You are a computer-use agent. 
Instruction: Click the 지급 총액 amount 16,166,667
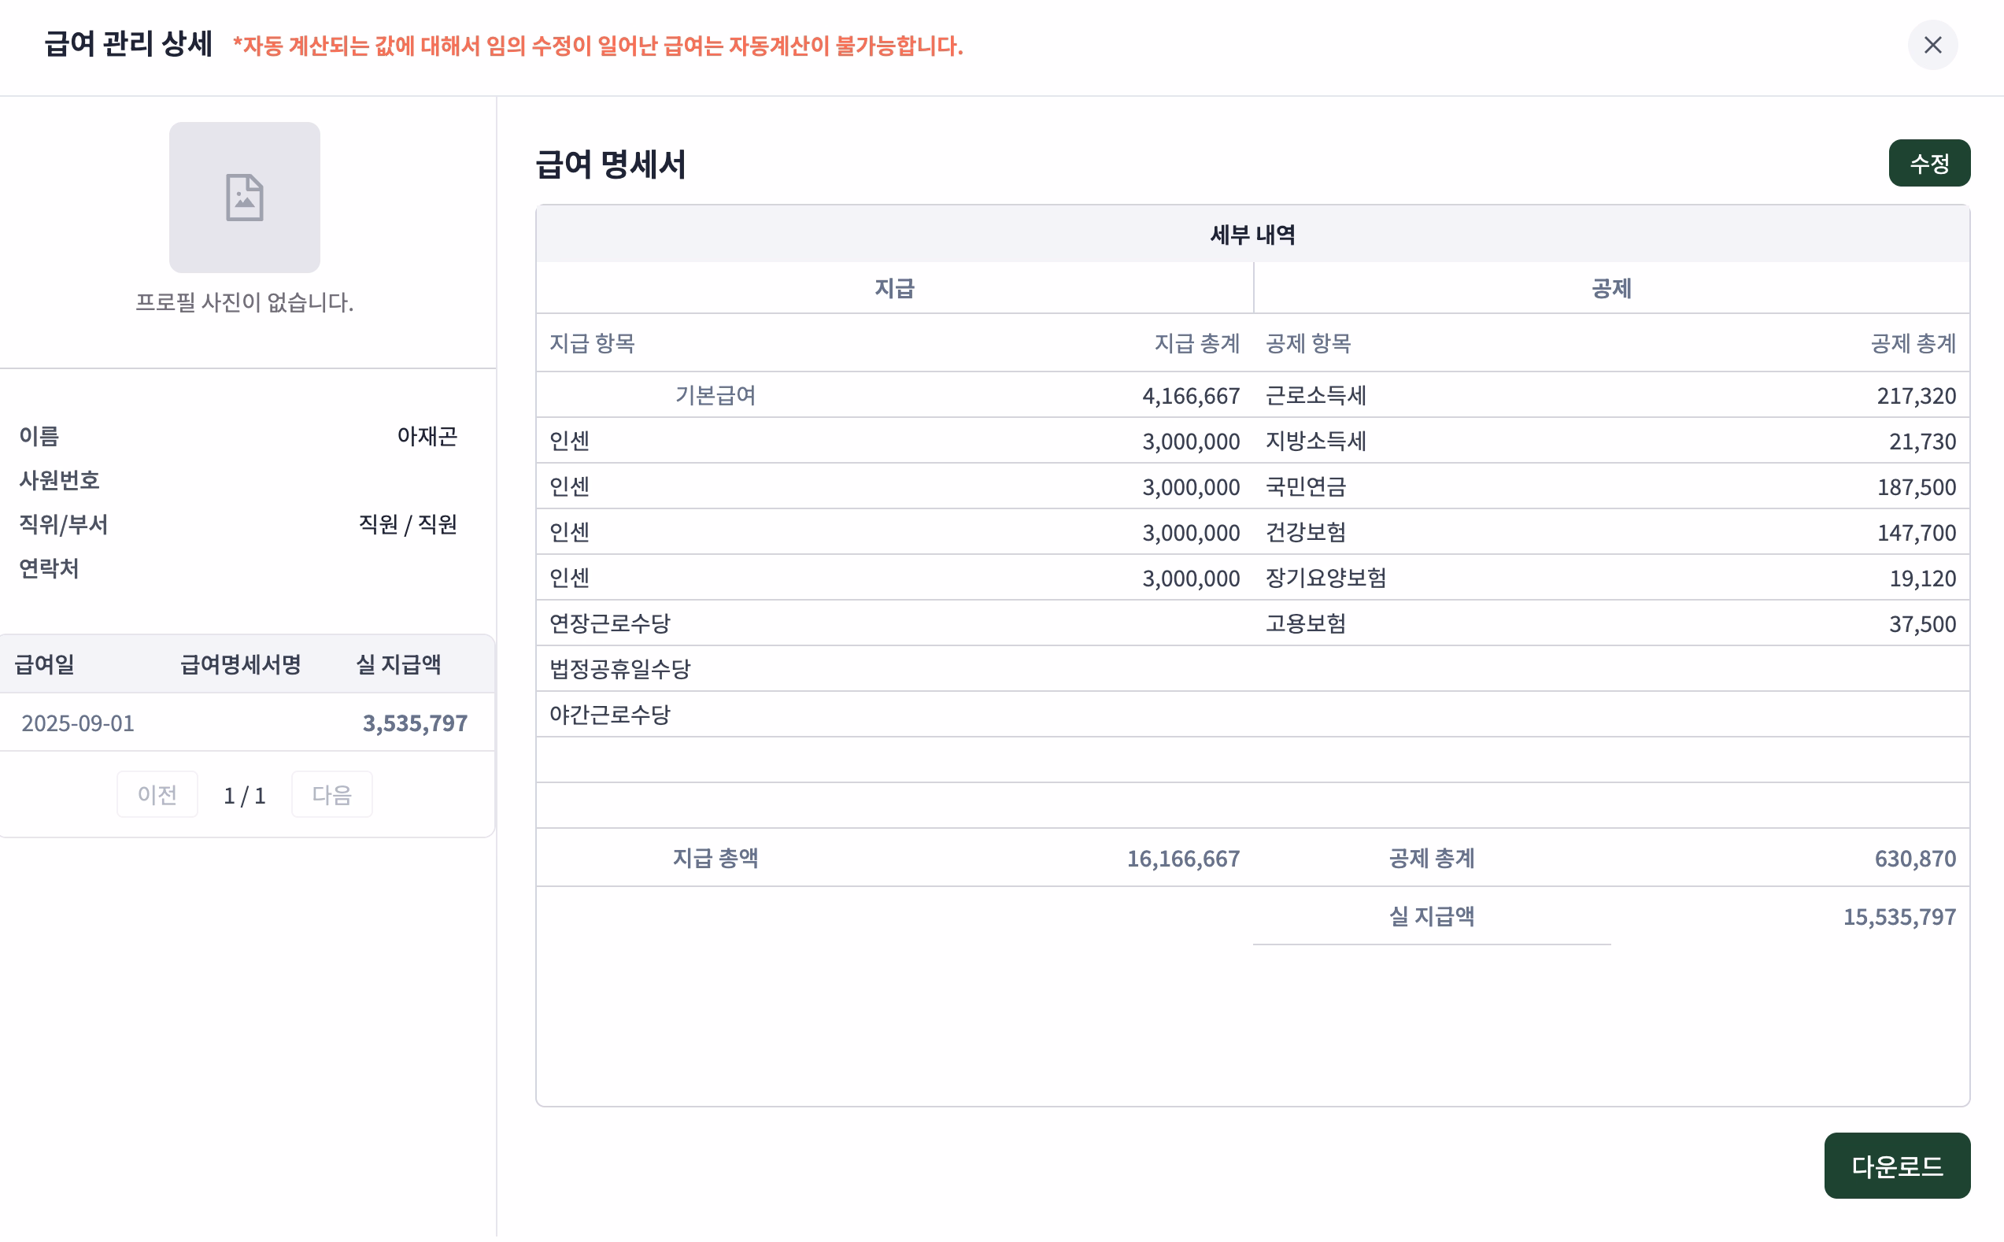[x=1183, y=859]
